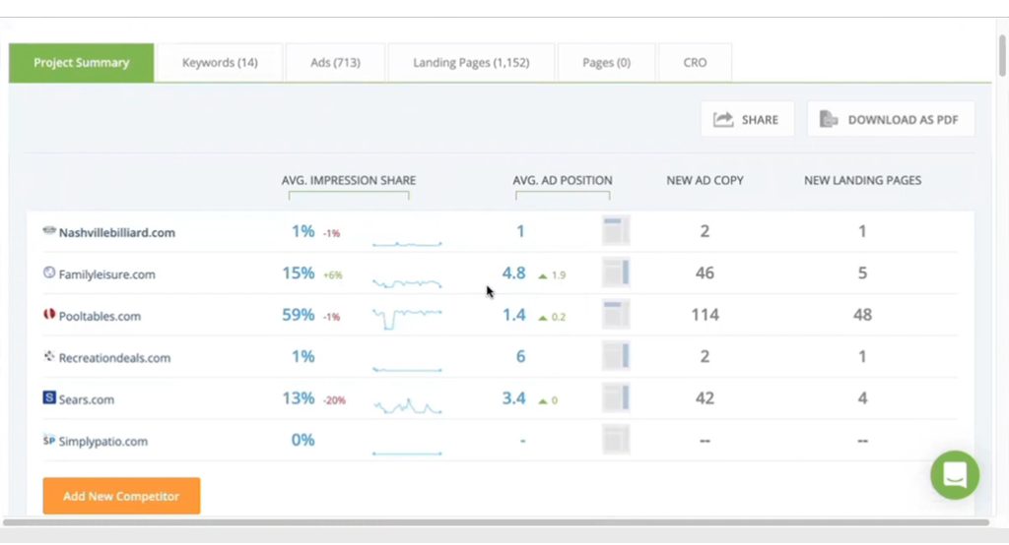Click Recreationdeals.com impression share sparkline

(407, 369)
